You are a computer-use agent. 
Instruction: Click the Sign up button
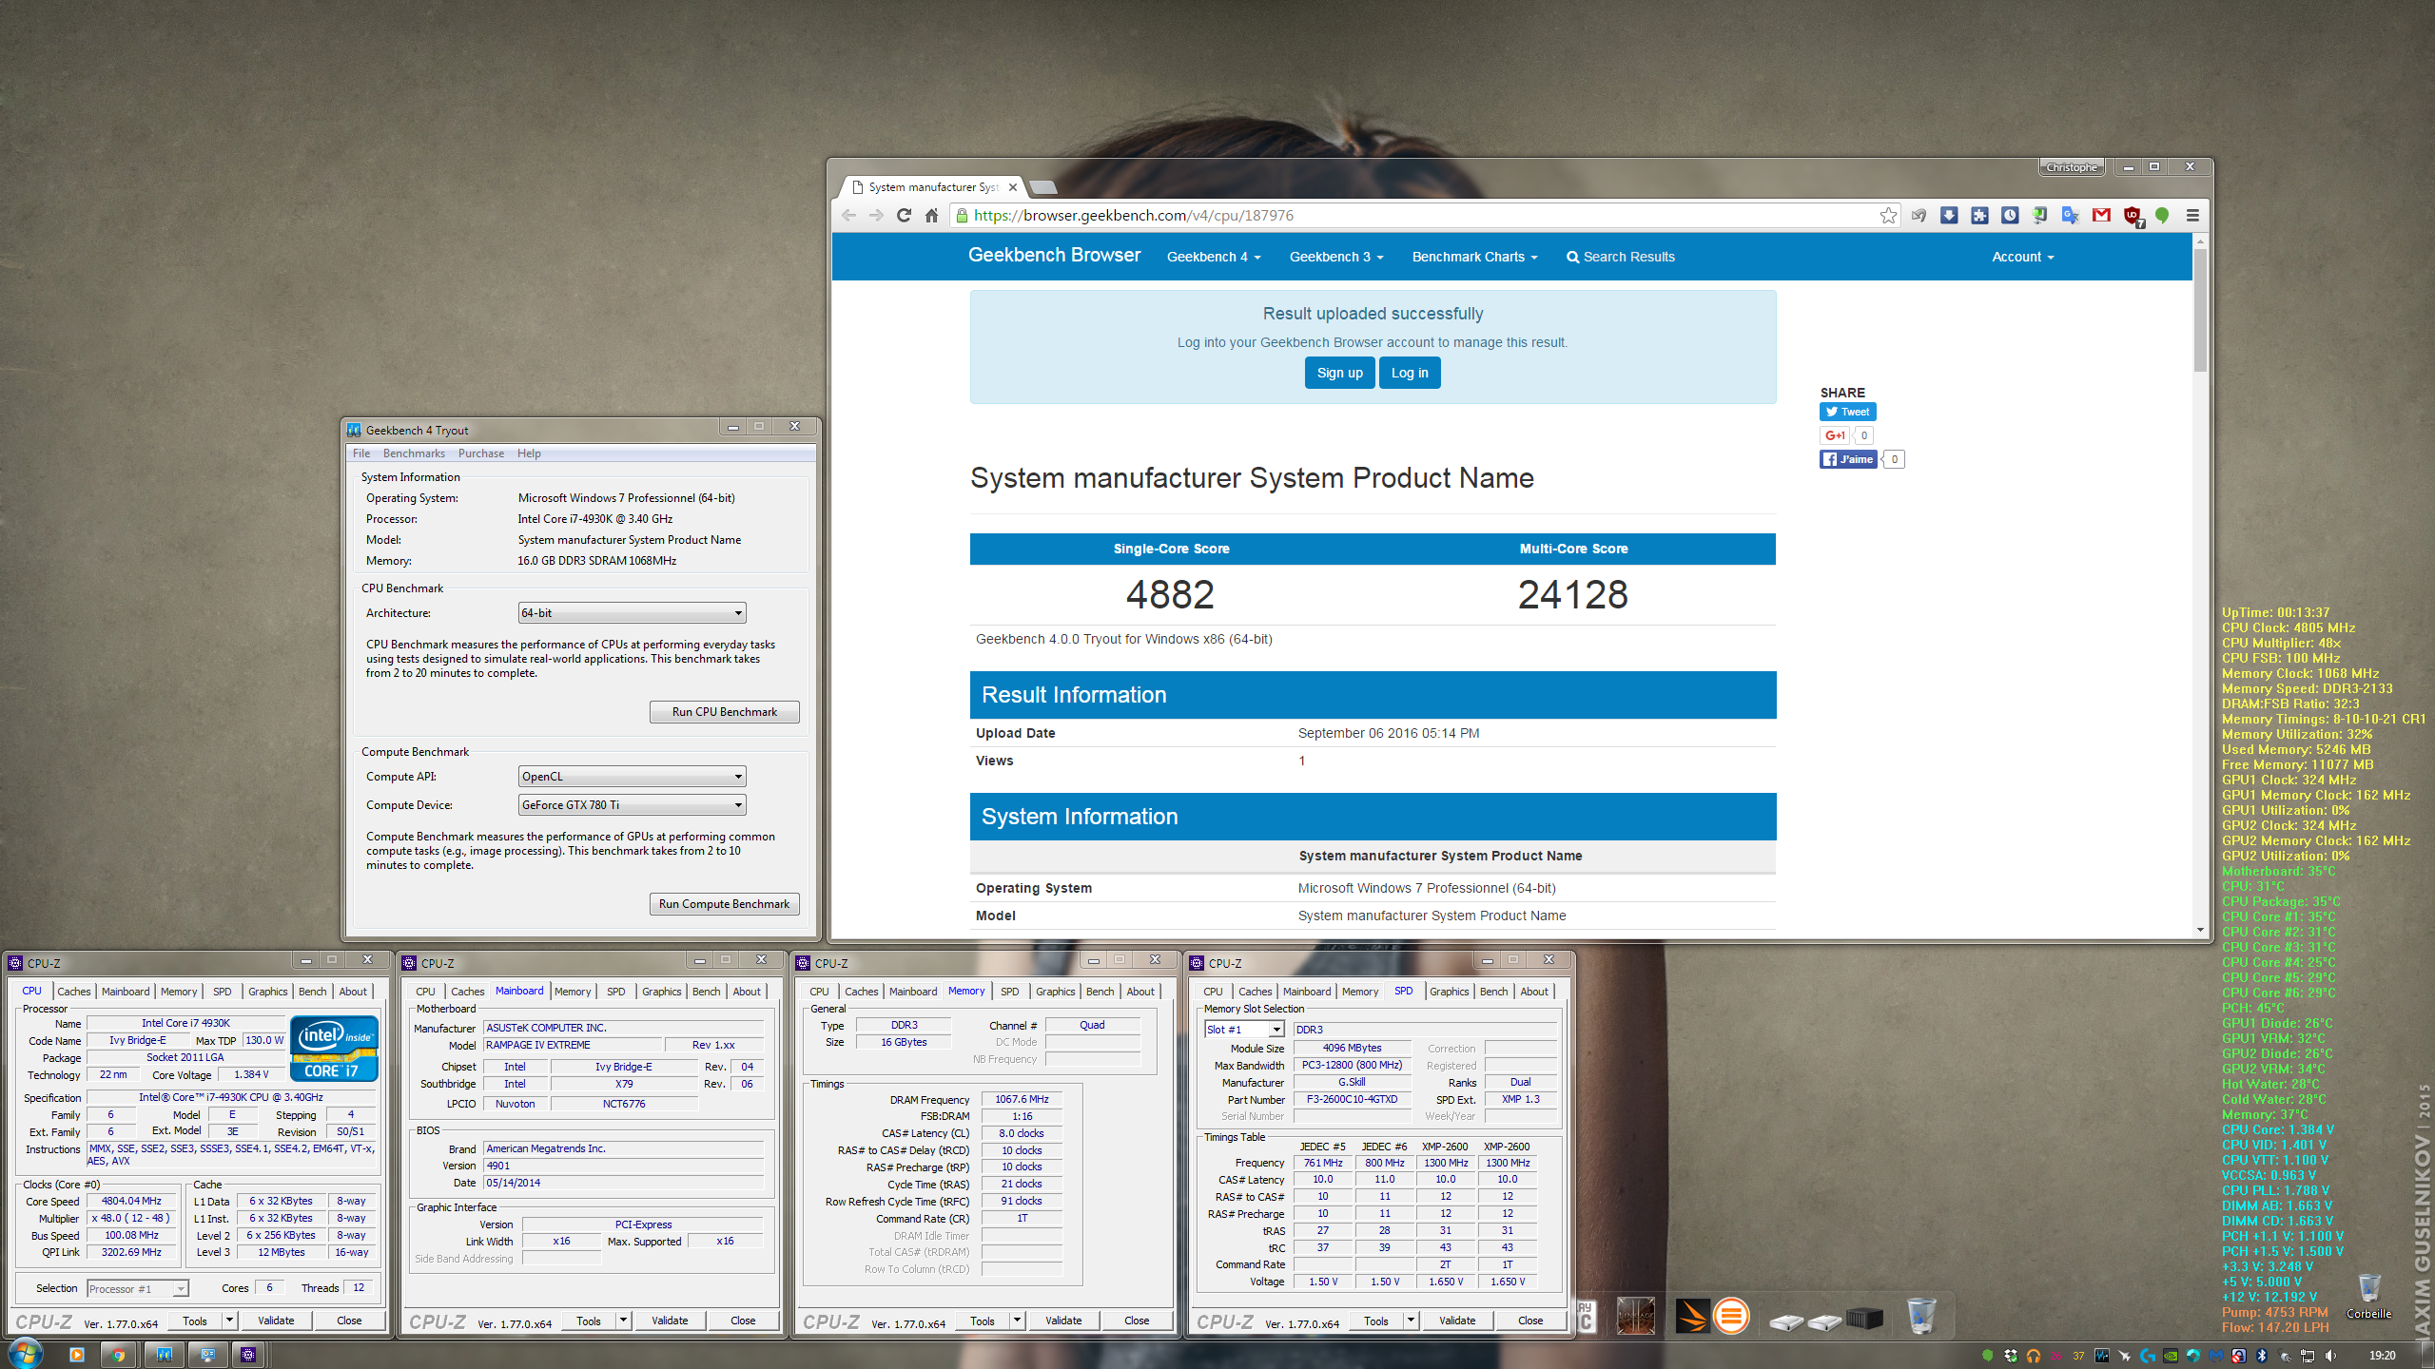pos(1339,373)
